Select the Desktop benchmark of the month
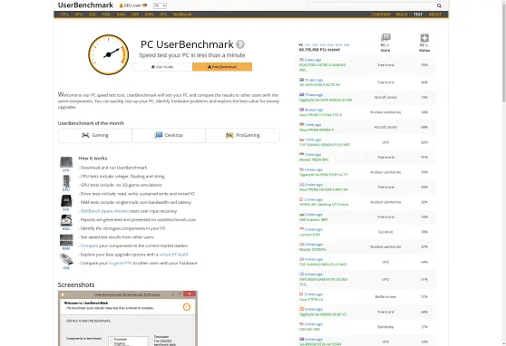Screen dimensions: 506x346 tap(169, 135)
